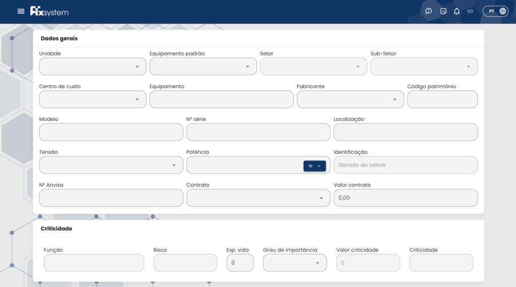
Task: Click the Valor contrato field
Action: (x=405, y=198)
